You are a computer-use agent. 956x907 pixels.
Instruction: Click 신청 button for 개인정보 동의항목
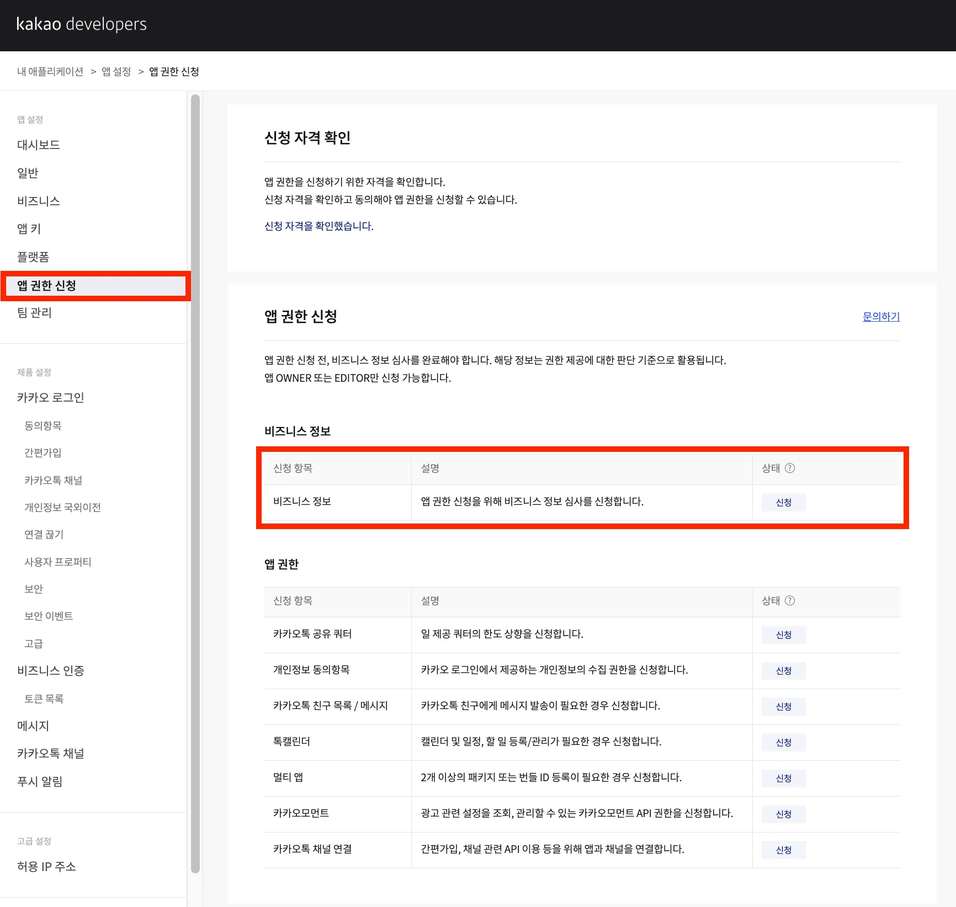(784, 670)
